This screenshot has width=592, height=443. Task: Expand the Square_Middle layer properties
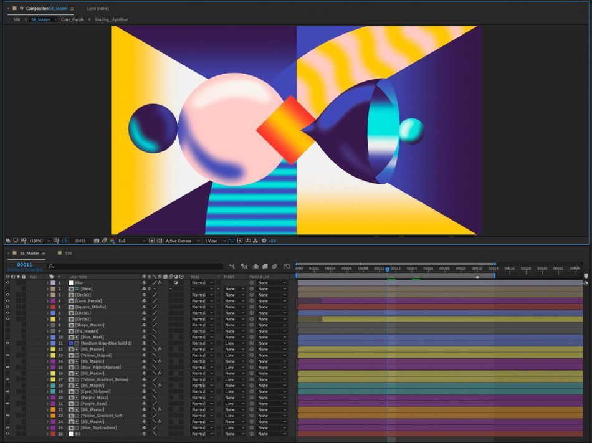tap(47, 307)
